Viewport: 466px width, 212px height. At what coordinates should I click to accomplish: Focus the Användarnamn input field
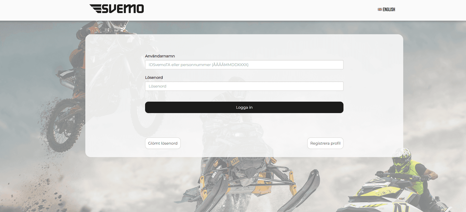(x=244, y=65)
